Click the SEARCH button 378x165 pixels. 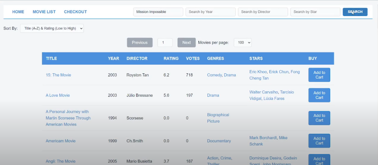tap(355, 12)
